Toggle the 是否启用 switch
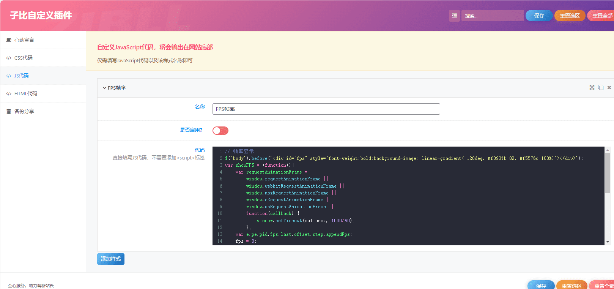The height and width of the screenshot is (289, 614). [220, 131]
